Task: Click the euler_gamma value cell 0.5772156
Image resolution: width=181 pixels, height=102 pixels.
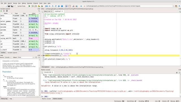Action: (x=34, y=21)
